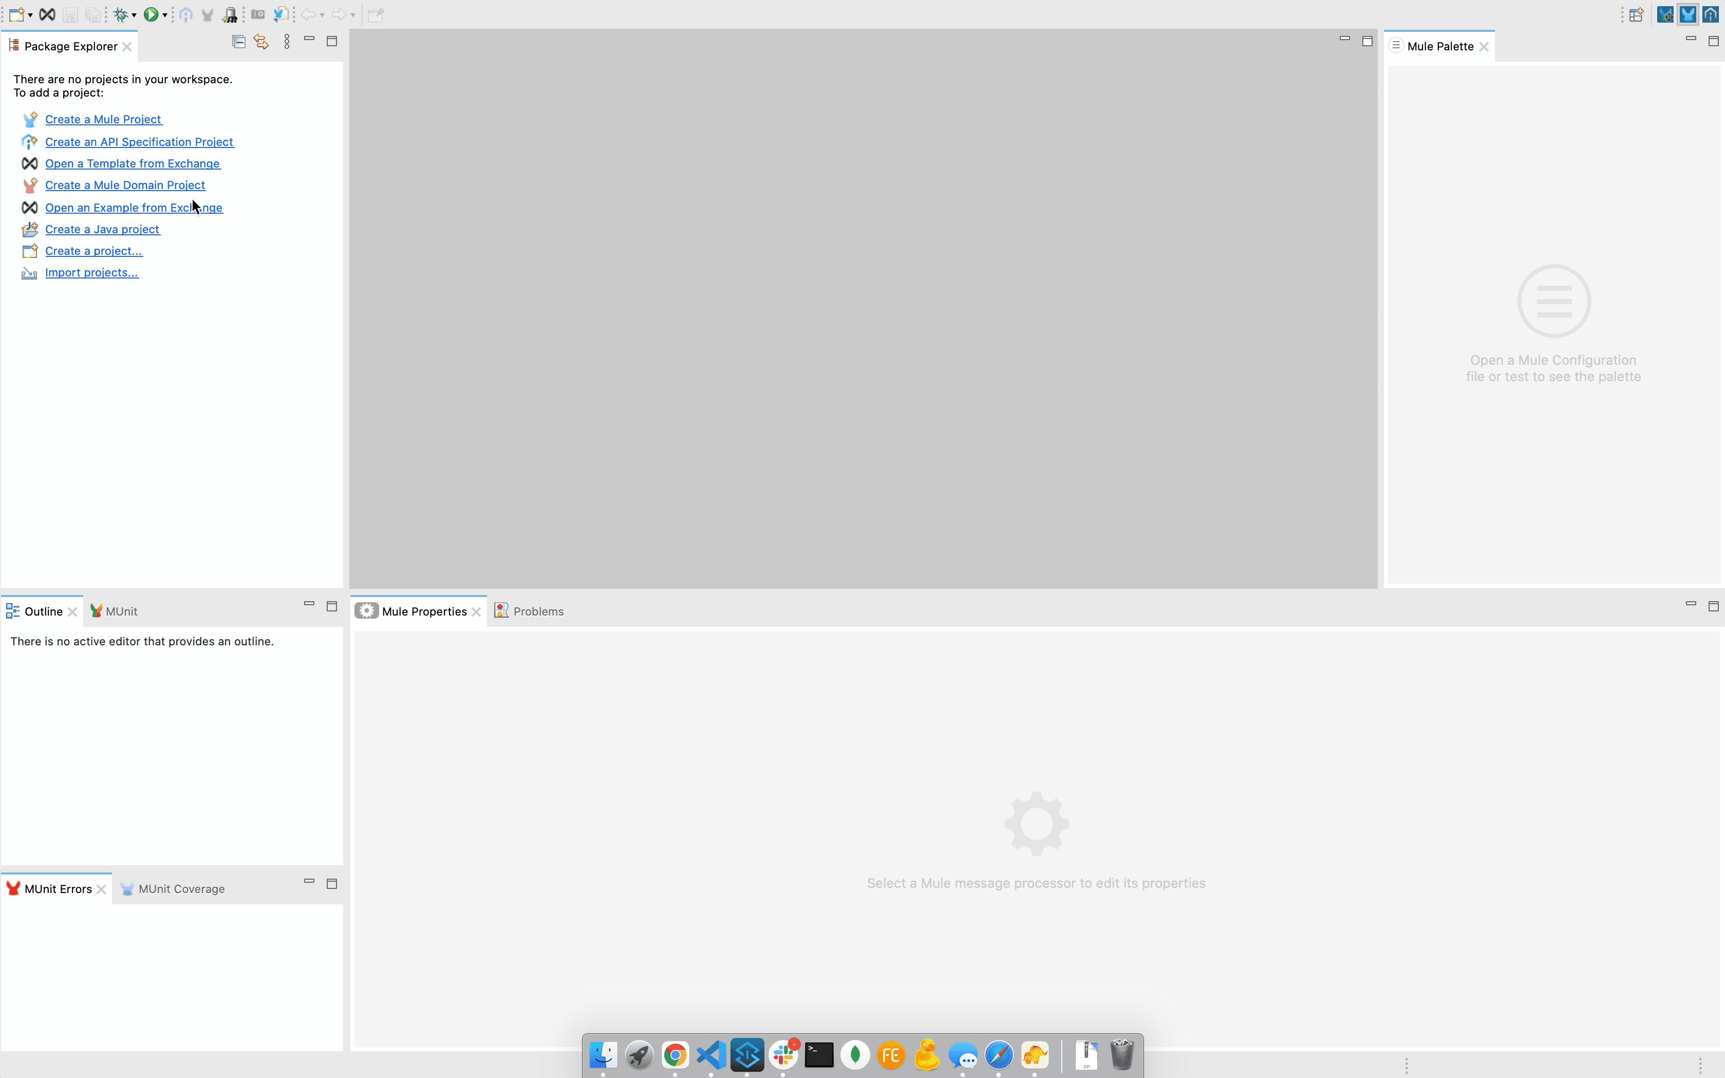Open Google Chrome from the dock
This screenshot has width=1725, height=1078.
coord(675,1054)
